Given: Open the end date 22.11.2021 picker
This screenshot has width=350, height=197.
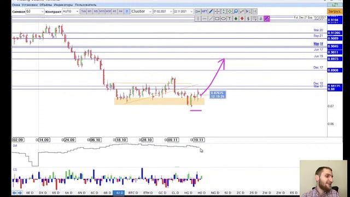Looking at the screenshot, I should (x=183, y=11).
